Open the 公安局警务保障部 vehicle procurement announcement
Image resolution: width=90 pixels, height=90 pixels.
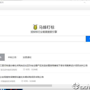(22, 77)
